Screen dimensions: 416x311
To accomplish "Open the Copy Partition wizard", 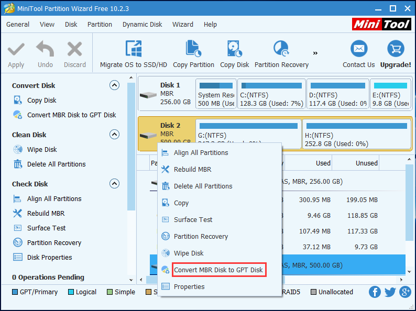I will coord(193,54).
